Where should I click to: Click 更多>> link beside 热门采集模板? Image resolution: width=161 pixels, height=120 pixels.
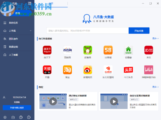pyautogui.click(x=155, y=38)
